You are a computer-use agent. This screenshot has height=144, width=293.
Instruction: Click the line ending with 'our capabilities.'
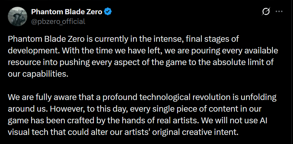click(37, 74)
